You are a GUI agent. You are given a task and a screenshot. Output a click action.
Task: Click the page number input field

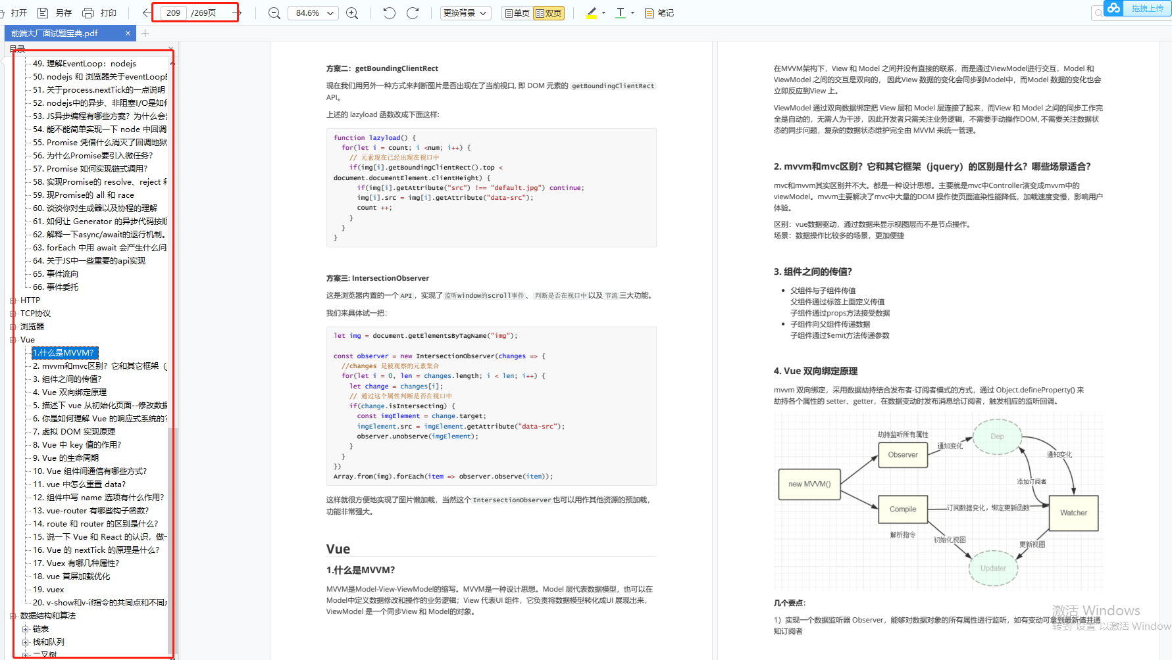tap(174, 13)
